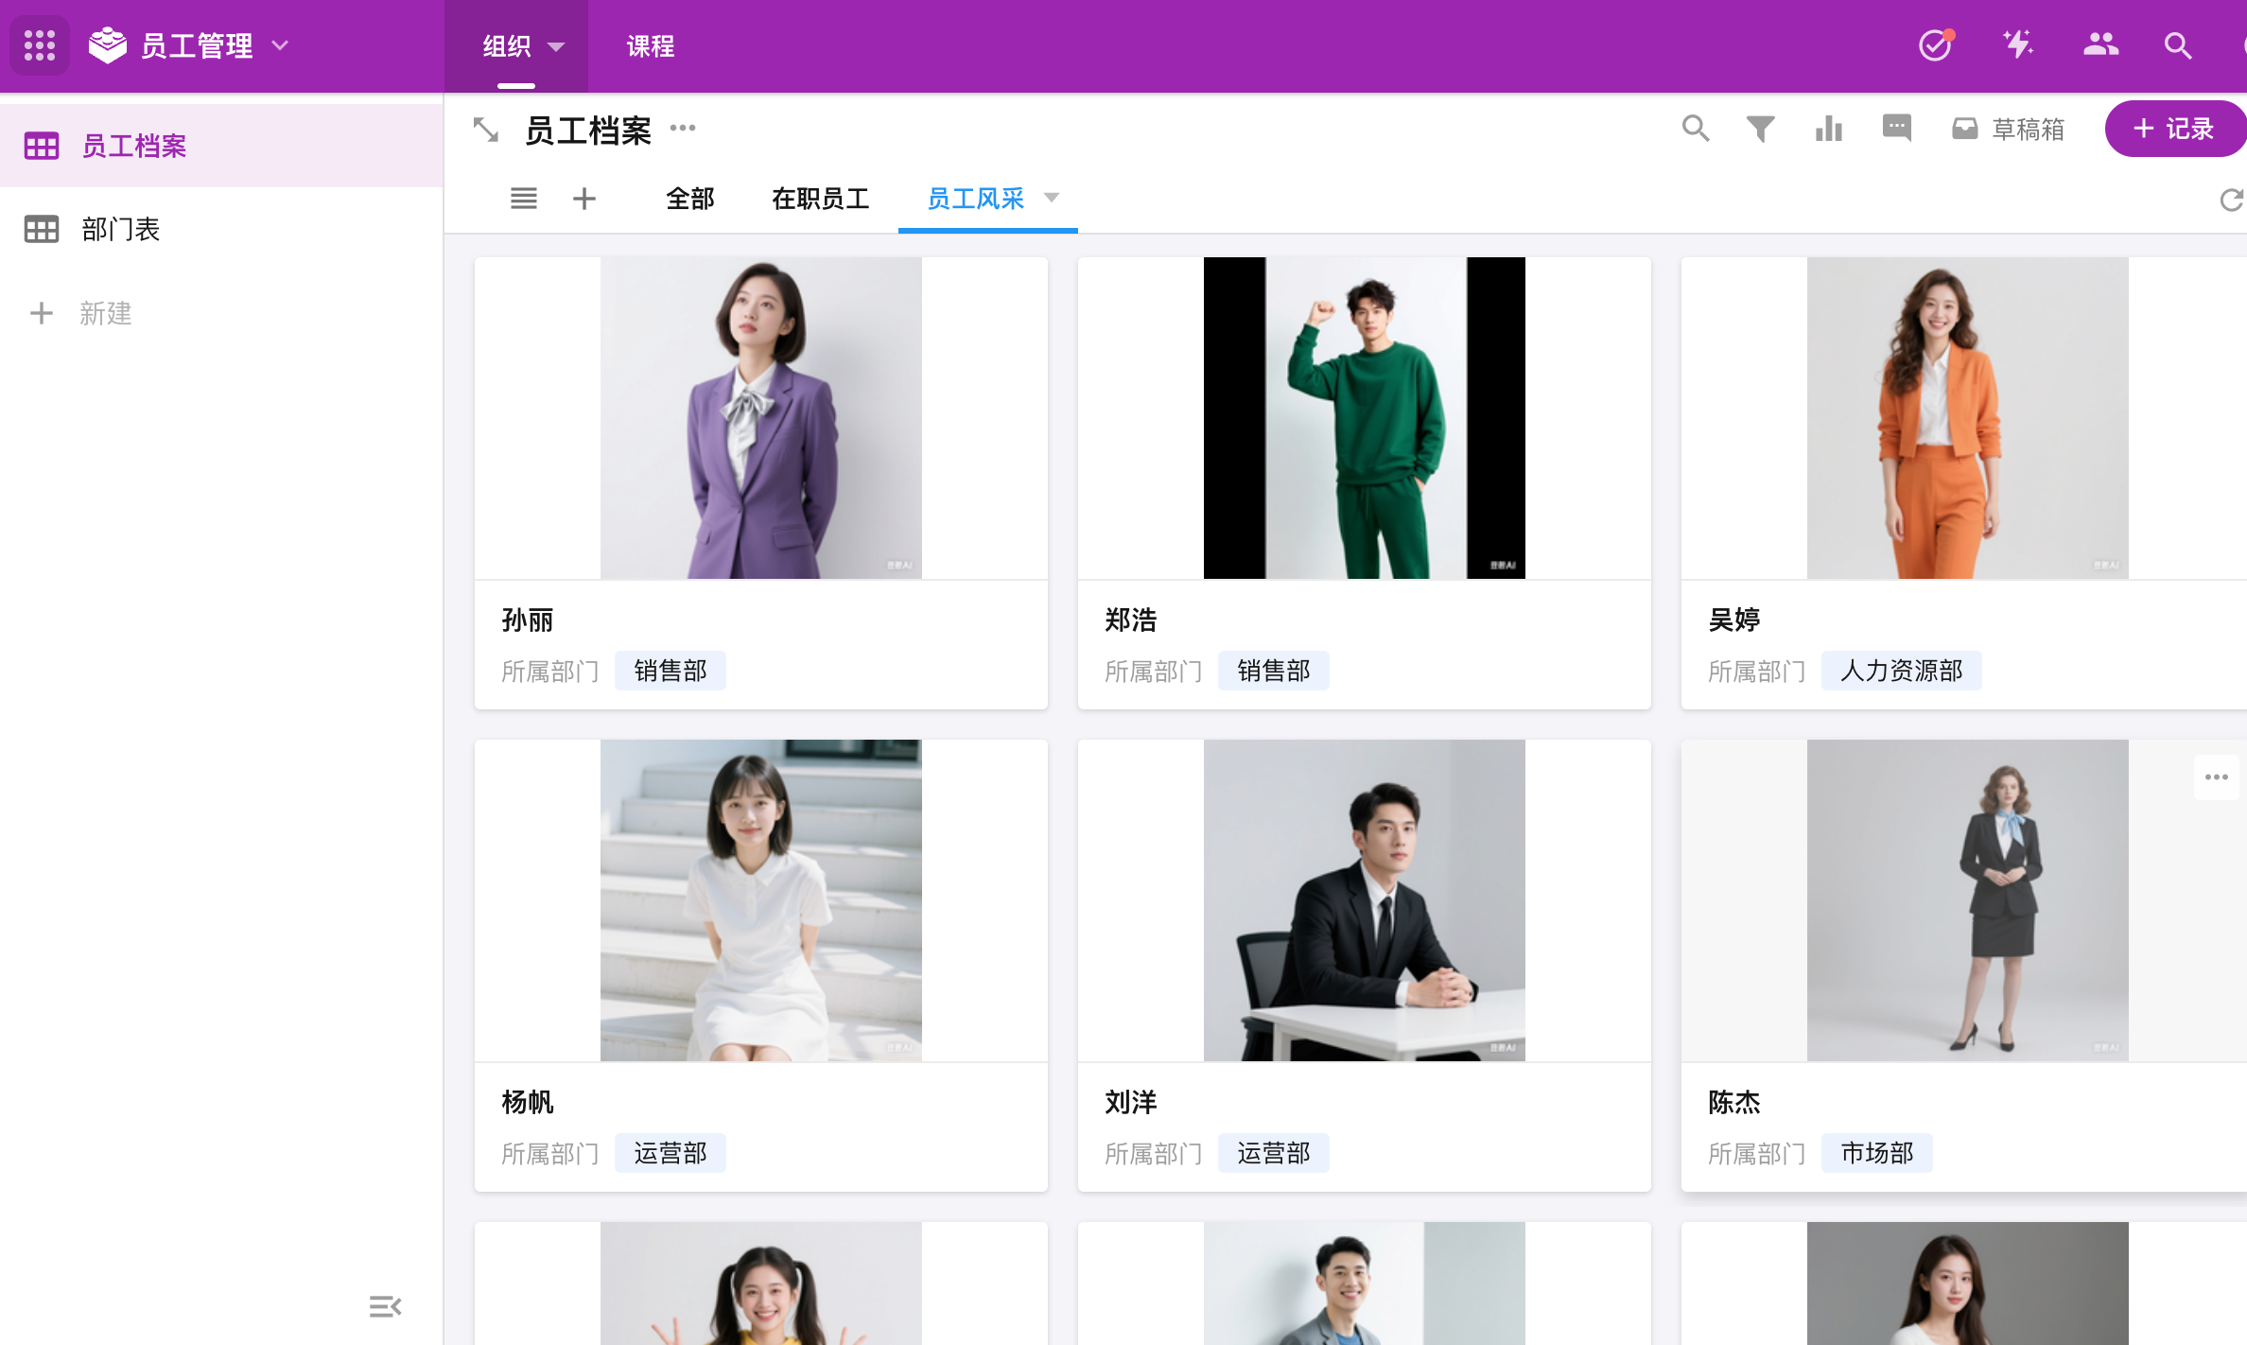
Task: Click the worksheet search magnifier icon
Action: click(x=1696, y=129)
